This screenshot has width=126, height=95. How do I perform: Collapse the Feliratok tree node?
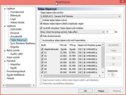click(x=5, y=61)
